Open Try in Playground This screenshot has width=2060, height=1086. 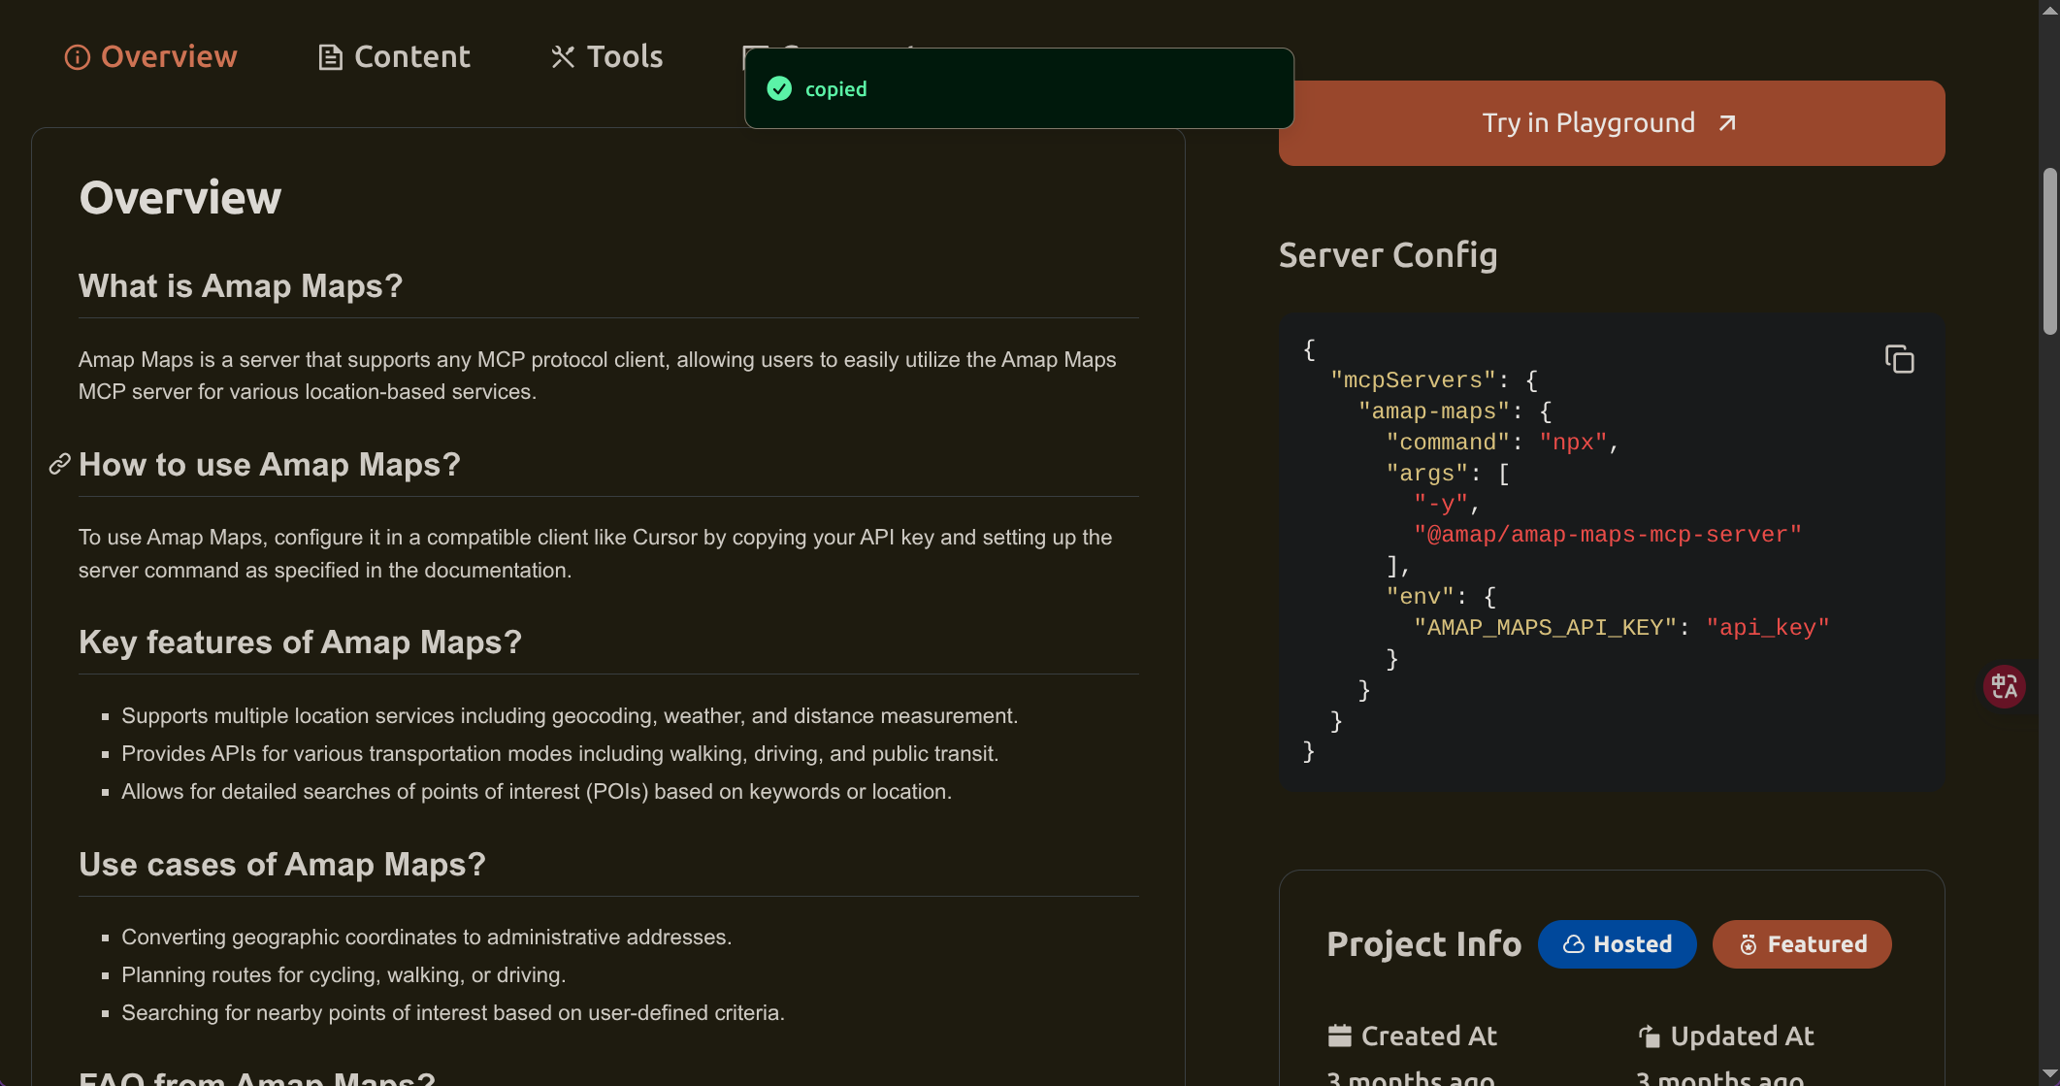(x=1610, y=123)
